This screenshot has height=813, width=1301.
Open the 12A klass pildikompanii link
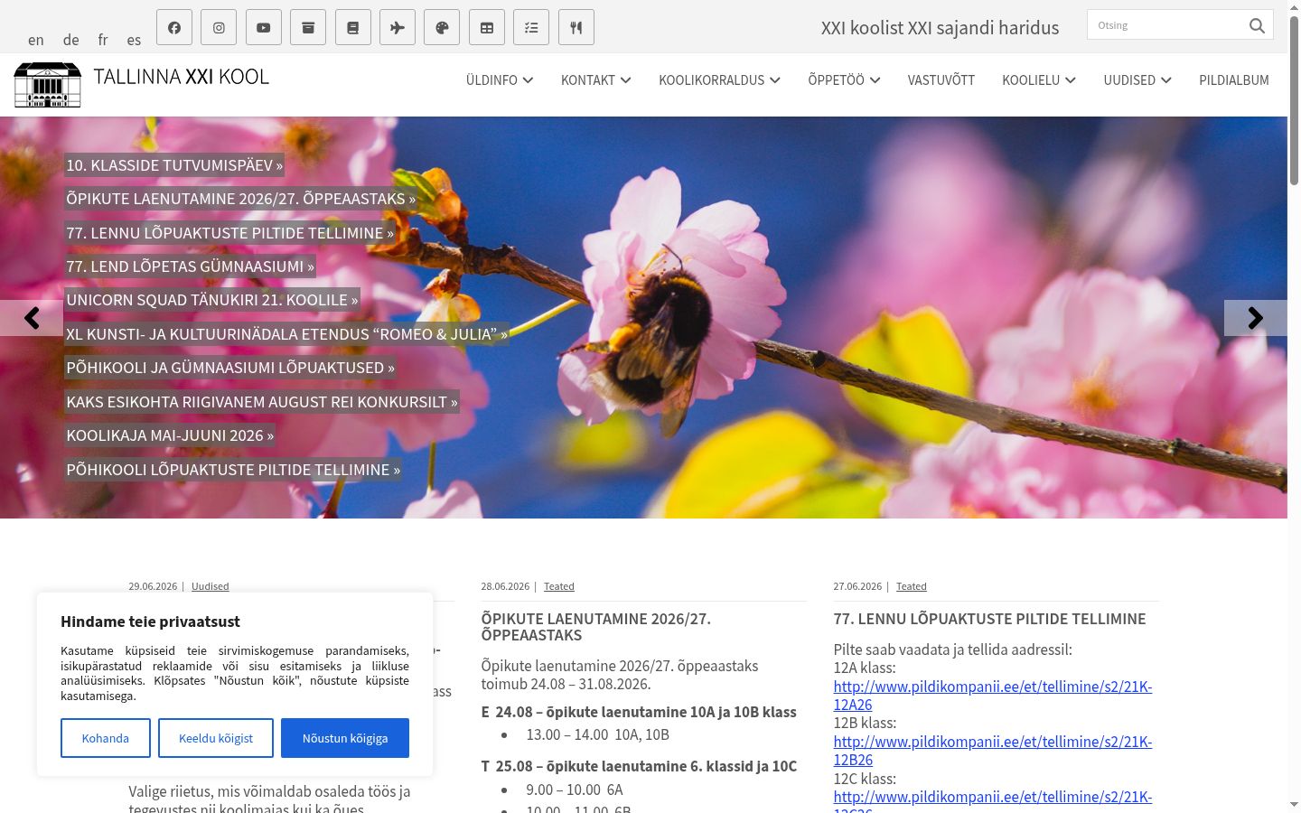pyautogui.click(x=992, y=696)
